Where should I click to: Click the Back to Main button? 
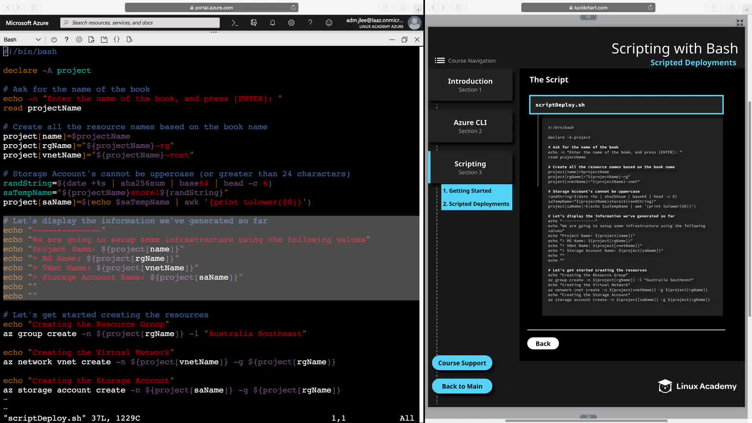point(462,386)
